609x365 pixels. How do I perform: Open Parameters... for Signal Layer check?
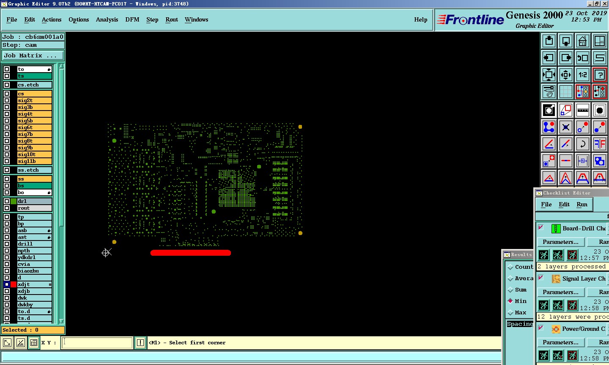pyautogui.click(x=561, y=292)
